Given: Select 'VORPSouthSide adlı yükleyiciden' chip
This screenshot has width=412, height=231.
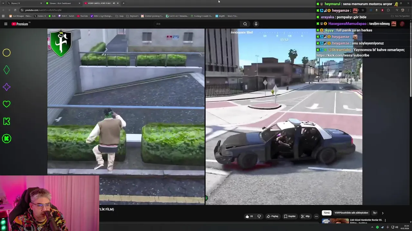Looking at the screenshot, I should 351,213.
